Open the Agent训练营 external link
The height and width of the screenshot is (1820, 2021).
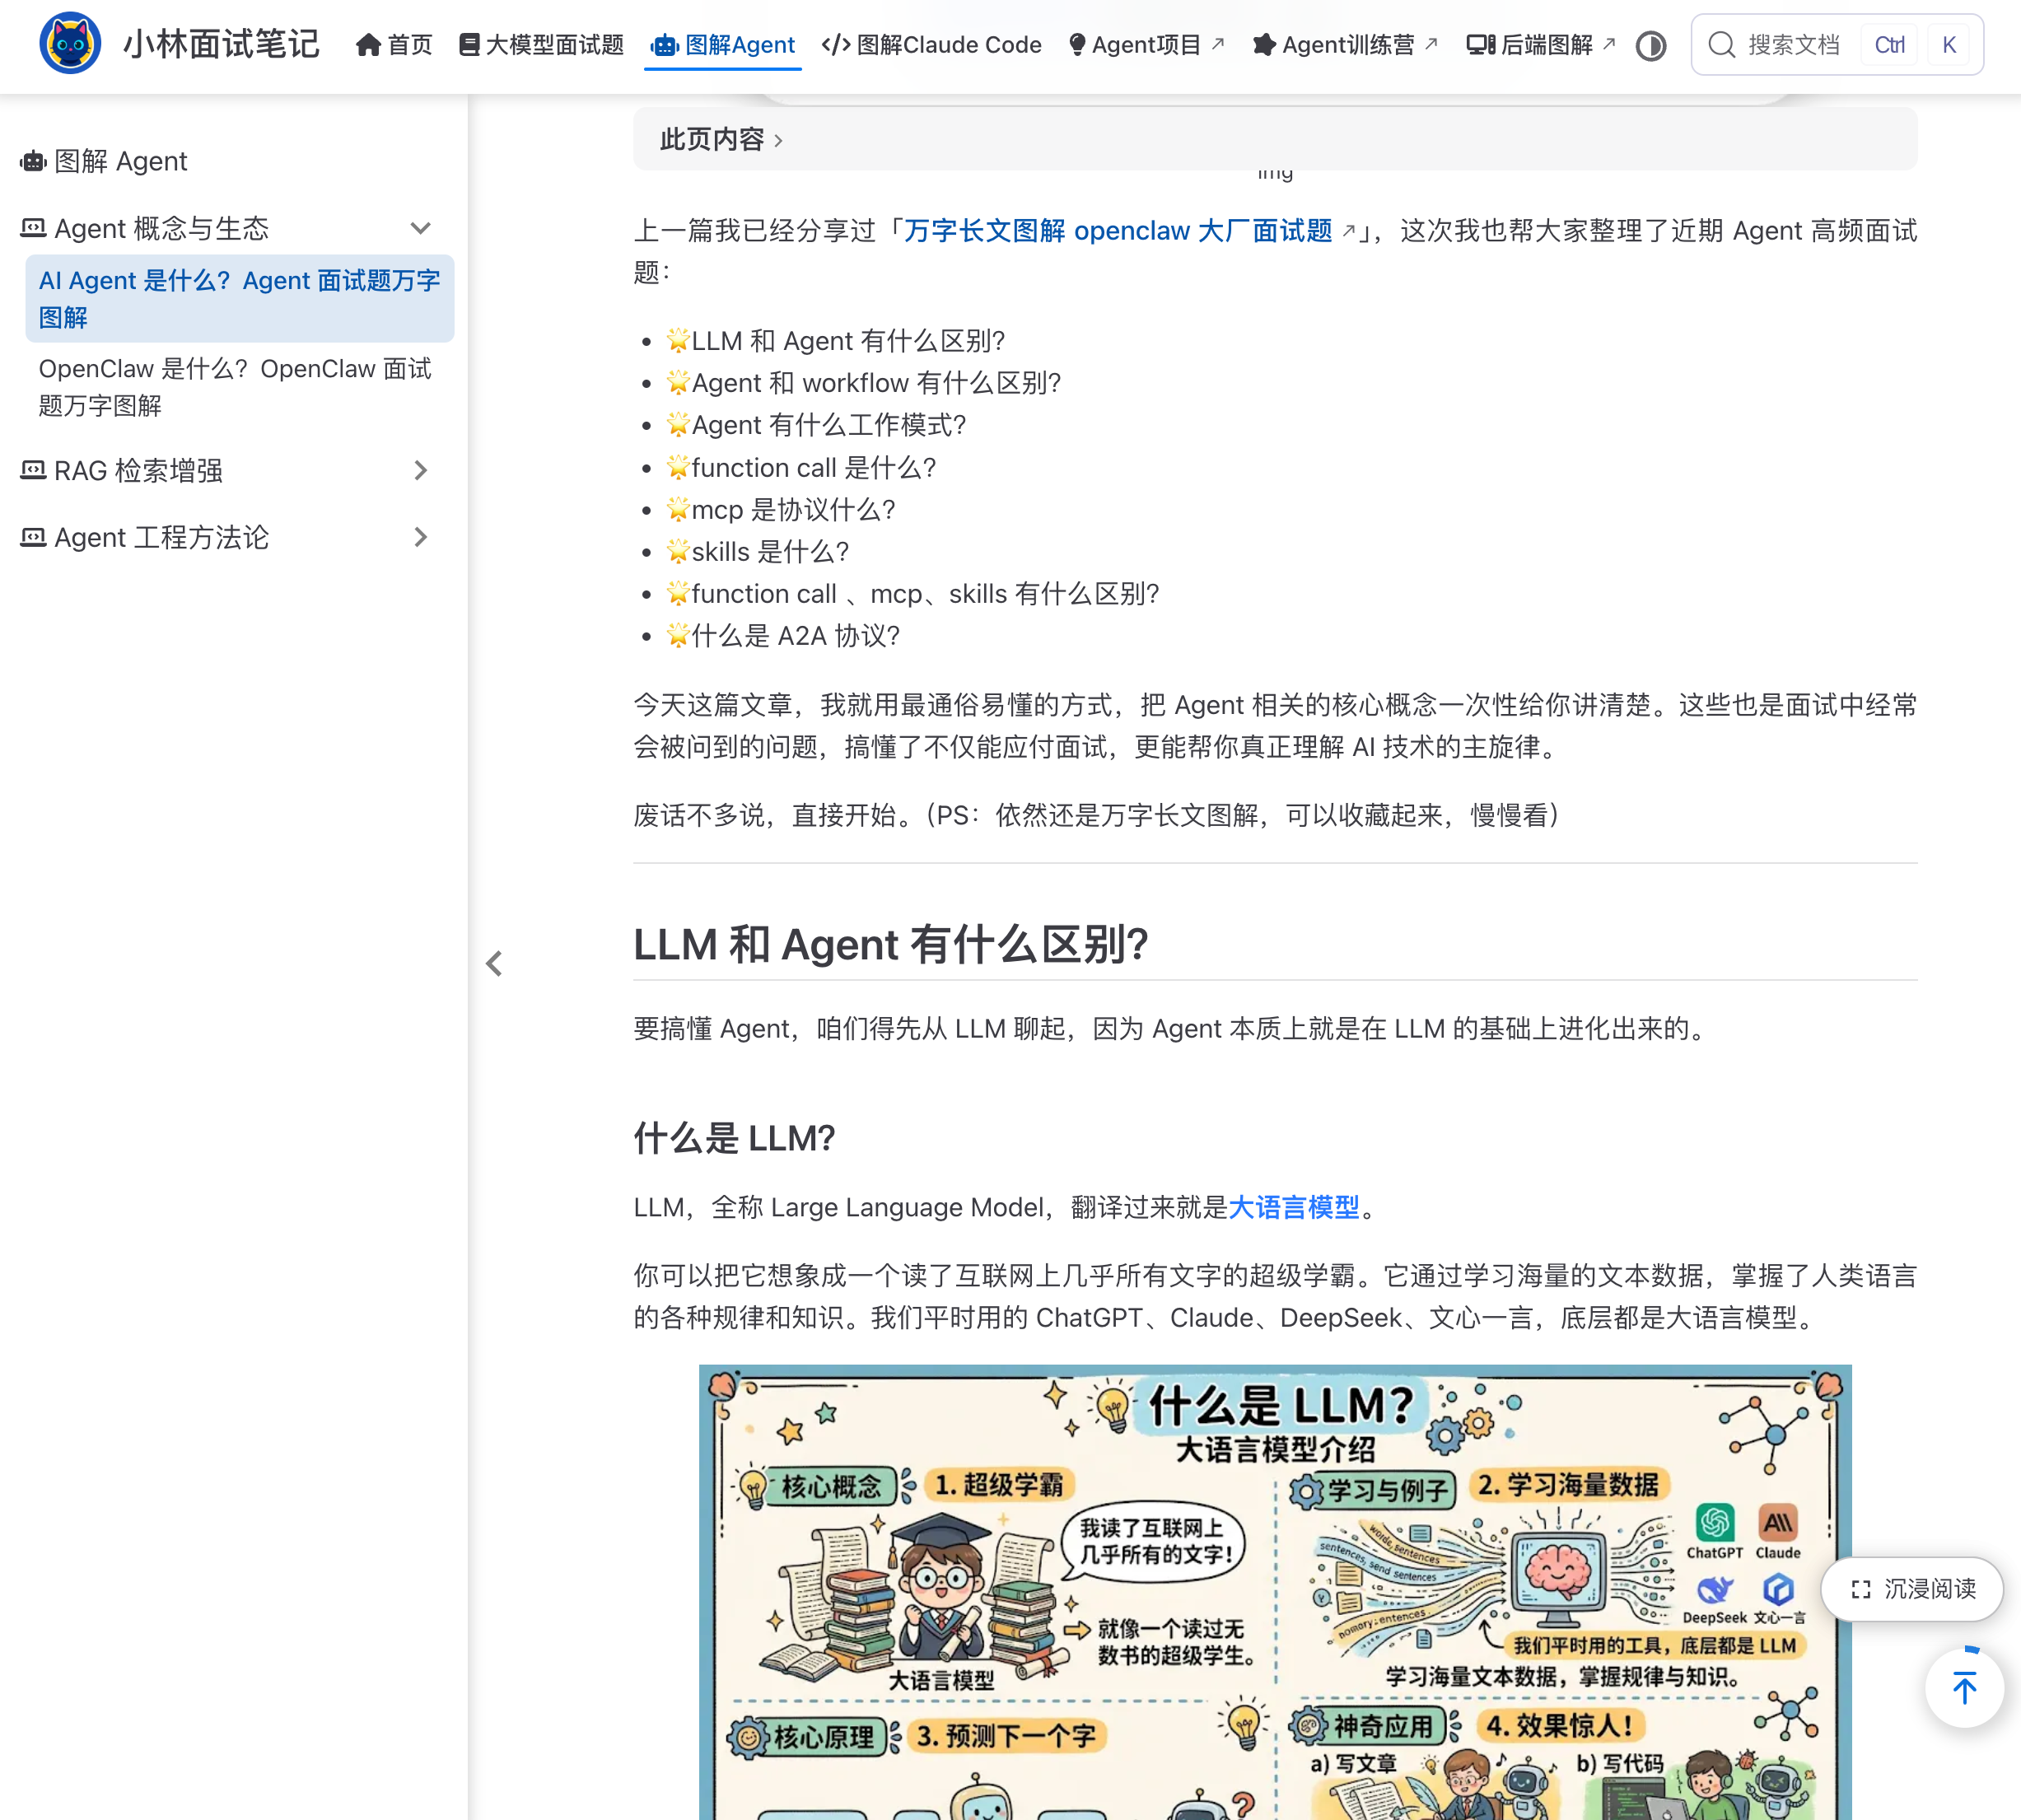[1345, 45]
